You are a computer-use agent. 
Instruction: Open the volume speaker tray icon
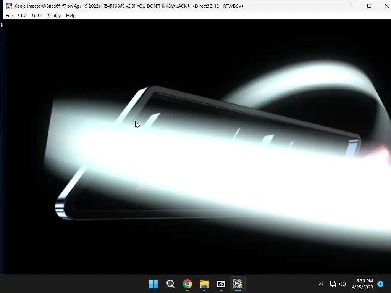[343, 284]
